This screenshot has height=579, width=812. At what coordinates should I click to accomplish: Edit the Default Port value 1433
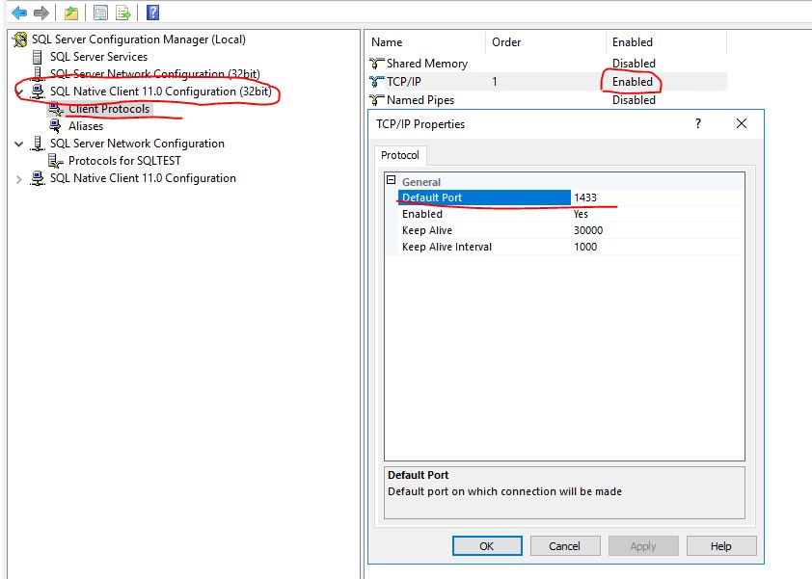point(658,197)
